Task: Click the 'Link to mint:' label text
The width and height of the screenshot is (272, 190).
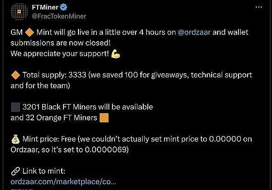Action: 44,171
